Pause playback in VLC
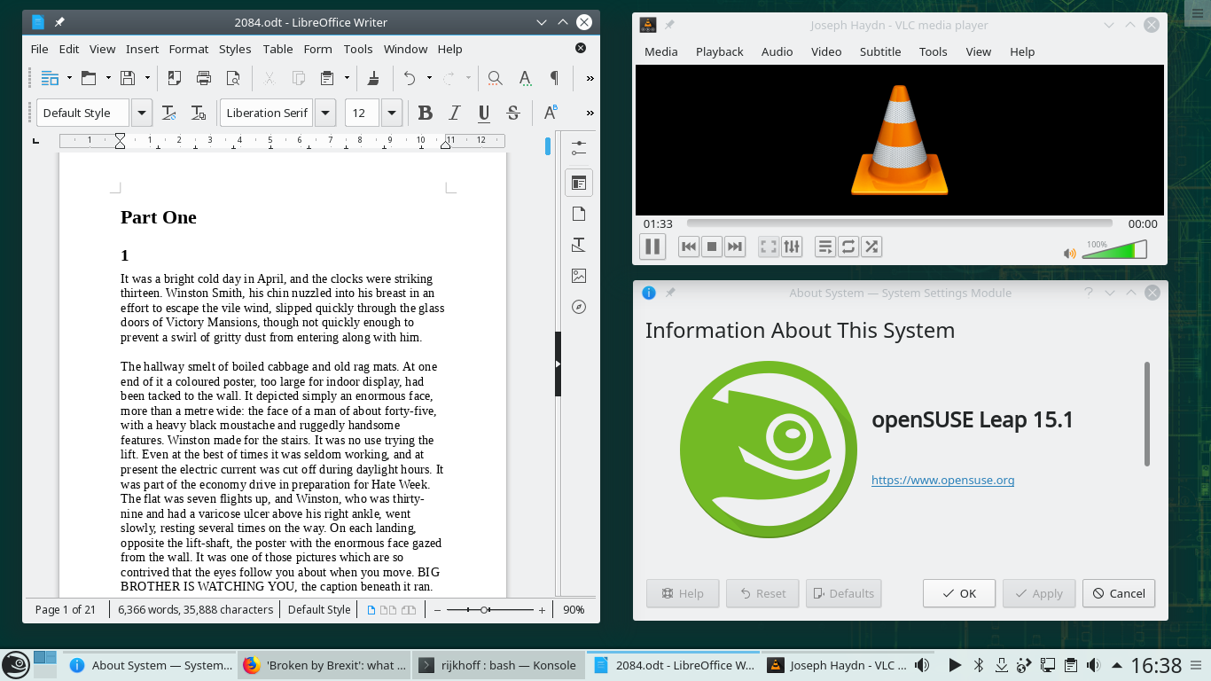This screenshot has height=681, width=1211. (652, 247)
